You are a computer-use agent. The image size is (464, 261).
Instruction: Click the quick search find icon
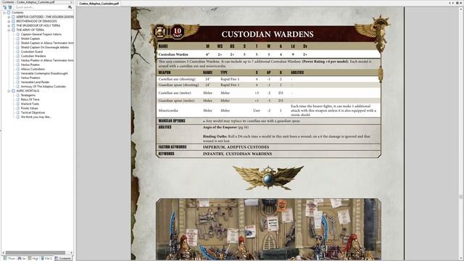click(x=70, y=7)
